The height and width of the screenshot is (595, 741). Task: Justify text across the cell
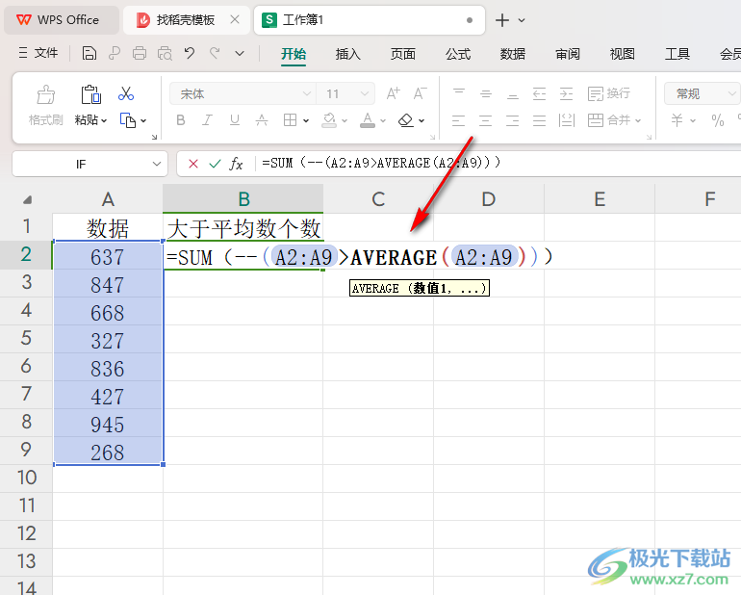pos(539,120)
